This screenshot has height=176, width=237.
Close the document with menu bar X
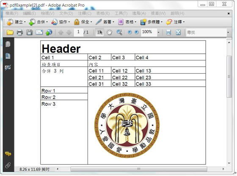(229, 14)
